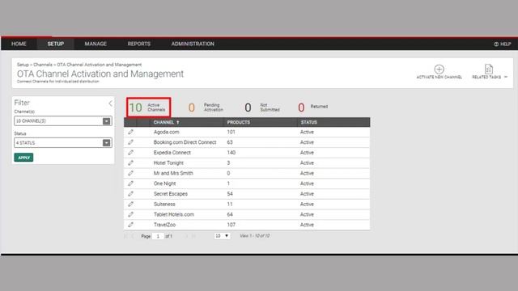Image resolution: width=518 pixels, height=291 pixels.
Task: Open the Administration menu
Action: (193, 44)
